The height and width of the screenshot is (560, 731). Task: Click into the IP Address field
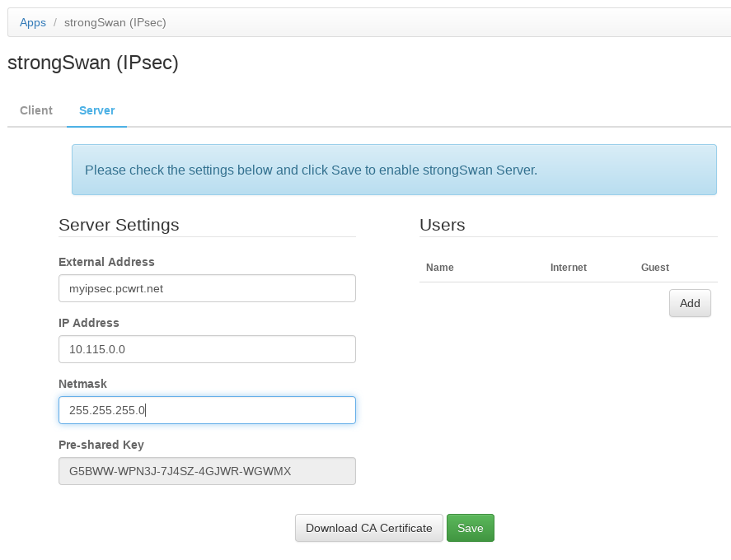[x=207, y=349]
